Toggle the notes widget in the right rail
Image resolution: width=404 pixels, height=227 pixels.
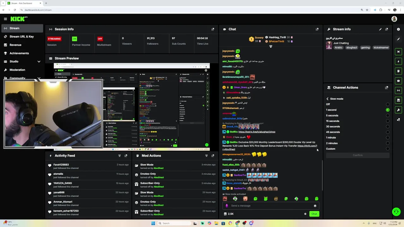pyautogui.click(x=398, y=71)
